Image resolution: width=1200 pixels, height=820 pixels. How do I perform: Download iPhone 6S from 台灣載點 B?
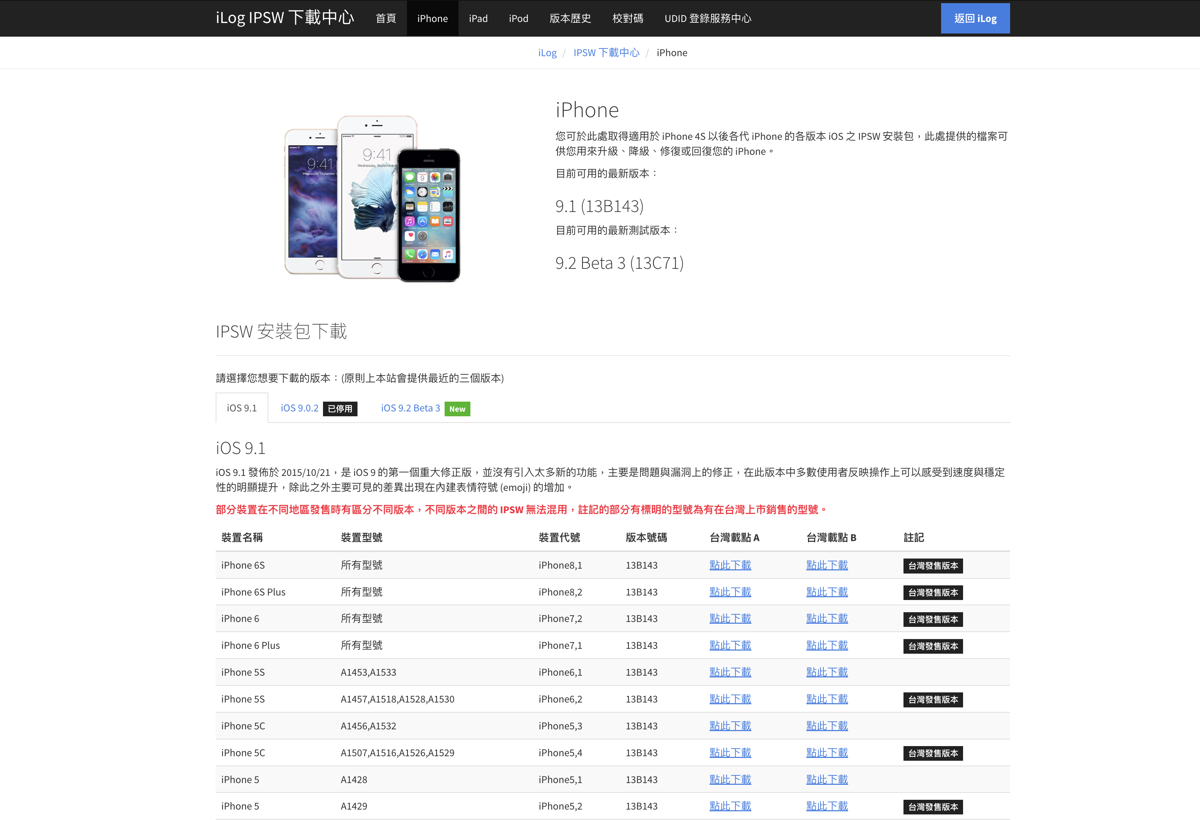coord(827,565)
